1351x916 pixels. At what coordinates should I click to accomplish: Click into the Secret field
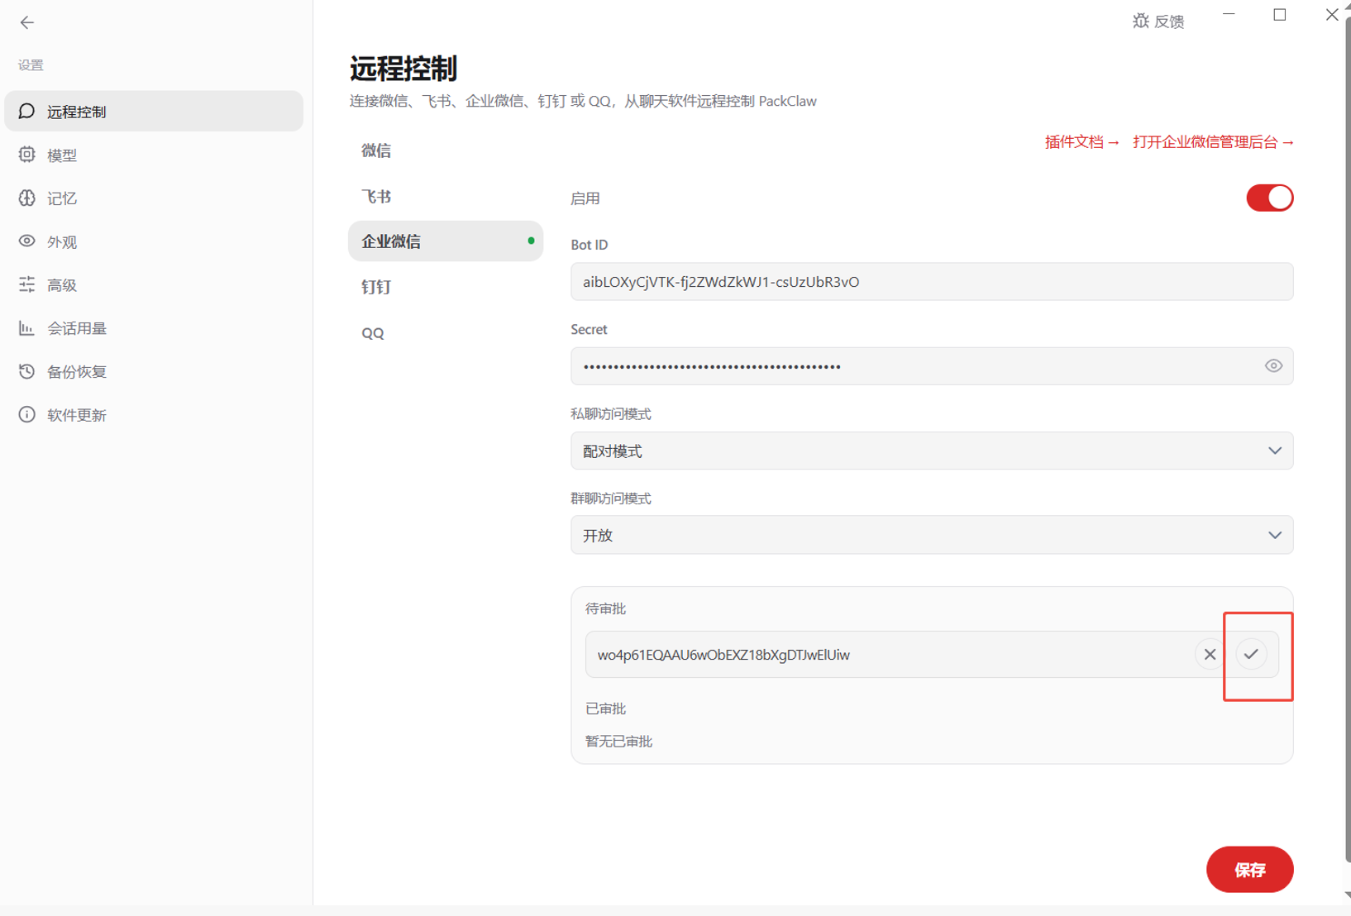coord(932,365)
